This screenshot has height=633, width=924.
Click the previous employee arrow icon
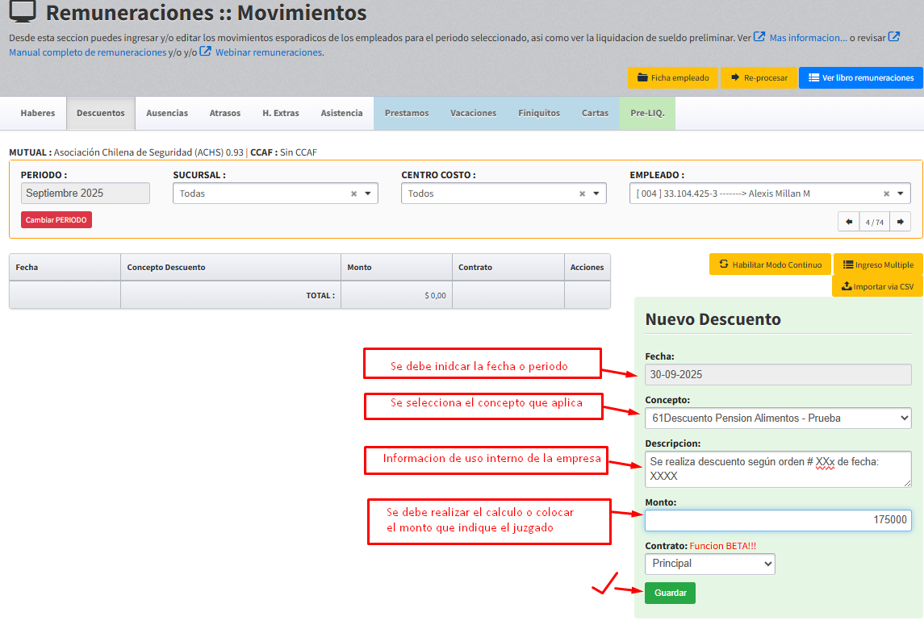tap(849, 222)
